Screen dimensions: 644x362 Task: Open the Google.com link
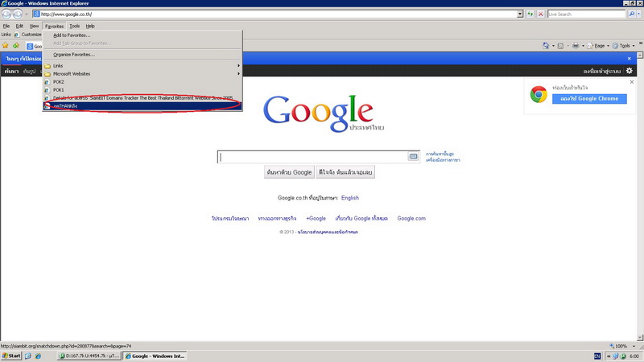(411, 218)
